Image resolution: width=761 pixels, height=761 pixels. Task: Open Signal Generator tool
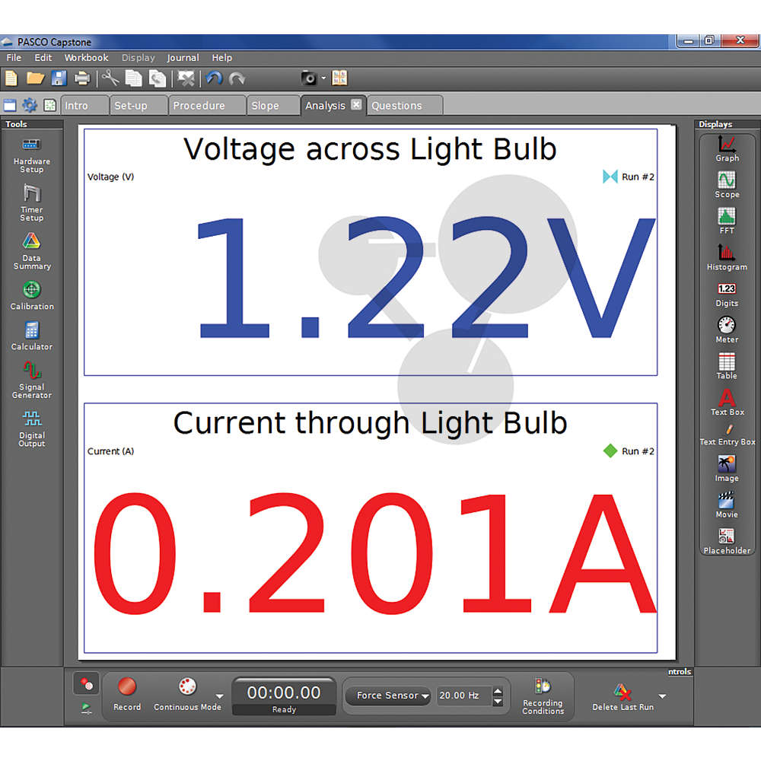[x=31, y=380]
